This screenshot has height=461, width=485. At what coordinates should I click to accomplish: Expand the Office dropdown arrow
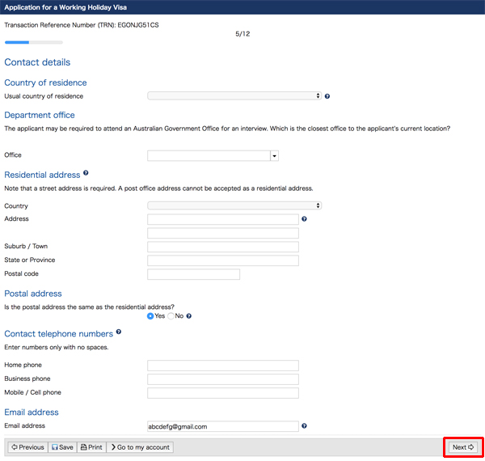tap(274, 155)
